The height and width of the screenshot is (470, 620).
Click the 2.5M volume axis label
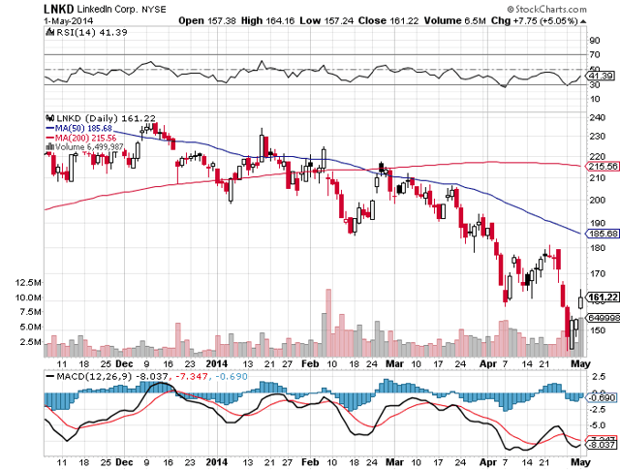tap(30, 341)
